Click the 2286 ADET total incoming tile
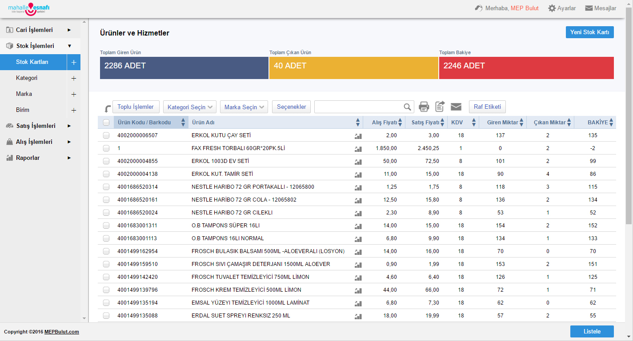 click(x=184, y=68)
